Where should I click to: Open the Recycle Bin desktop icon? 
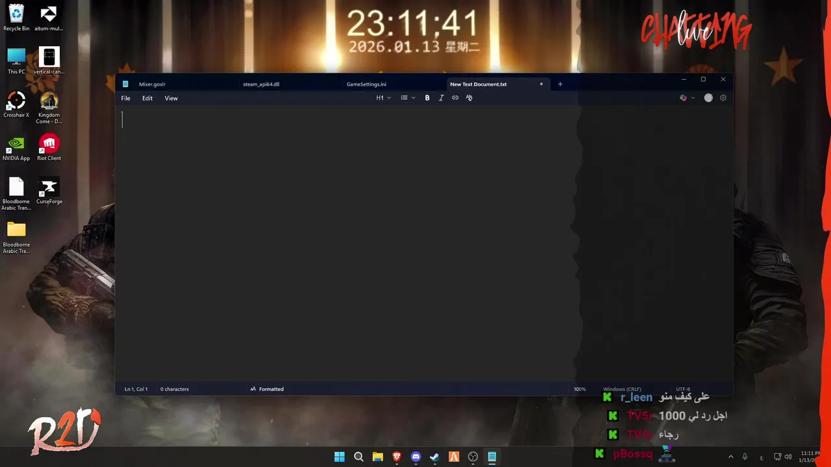[16, 18]
